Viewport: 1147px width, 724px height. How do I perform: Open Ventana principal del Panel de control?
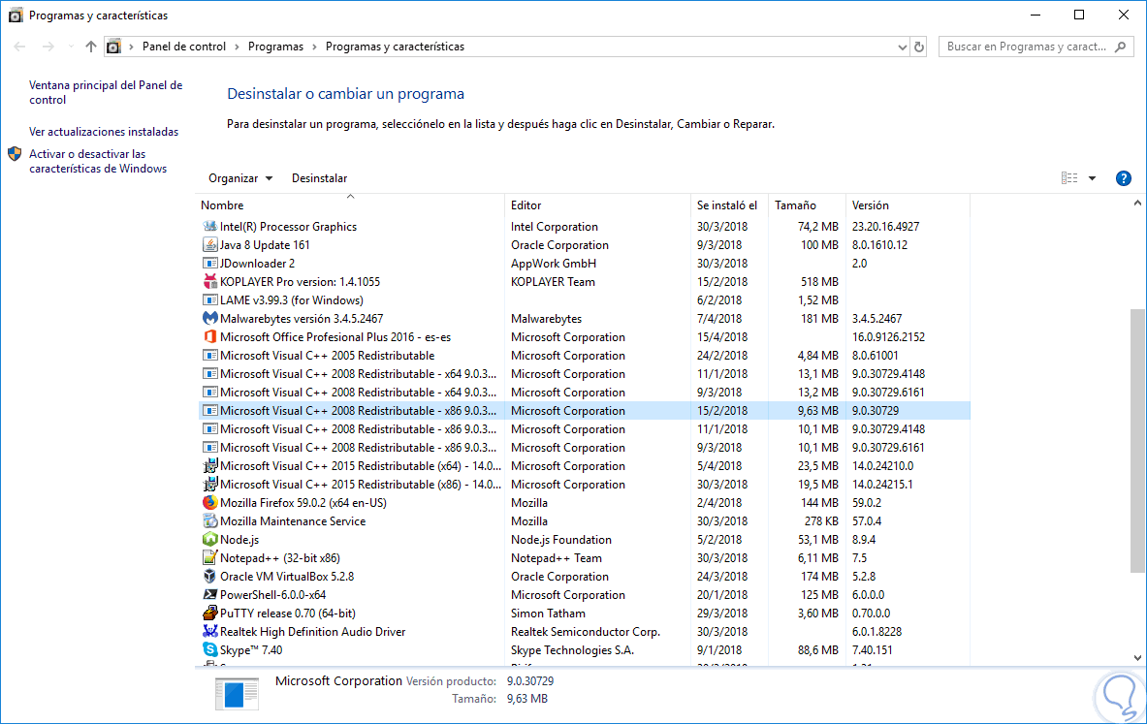(106, 92)
